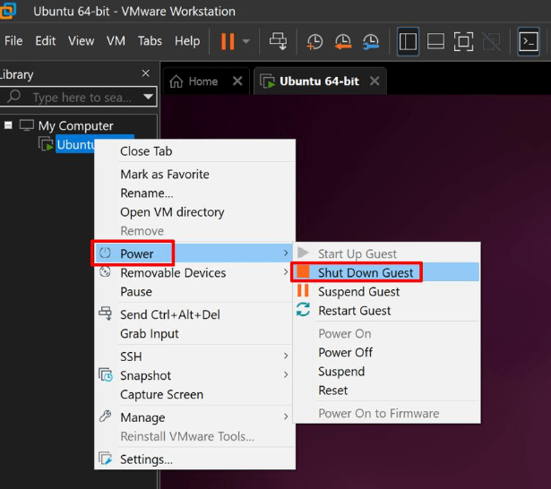Viewport: 551px width, 489px height.
Task: Select Restart Guest
Action: 386,311
